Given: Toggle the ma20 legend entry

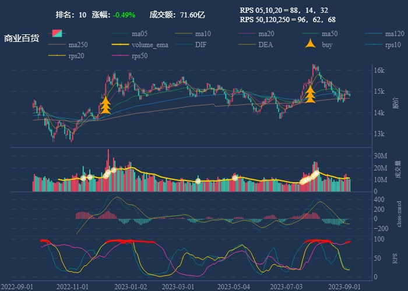Looking at the screenshot, I should (x=248, y=34).
